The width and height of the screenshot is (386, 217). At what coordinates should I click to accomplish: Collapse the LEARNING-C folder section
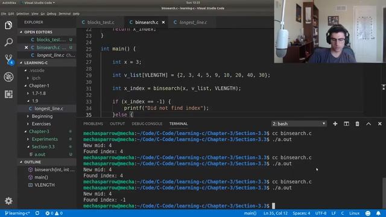[47, 63]
